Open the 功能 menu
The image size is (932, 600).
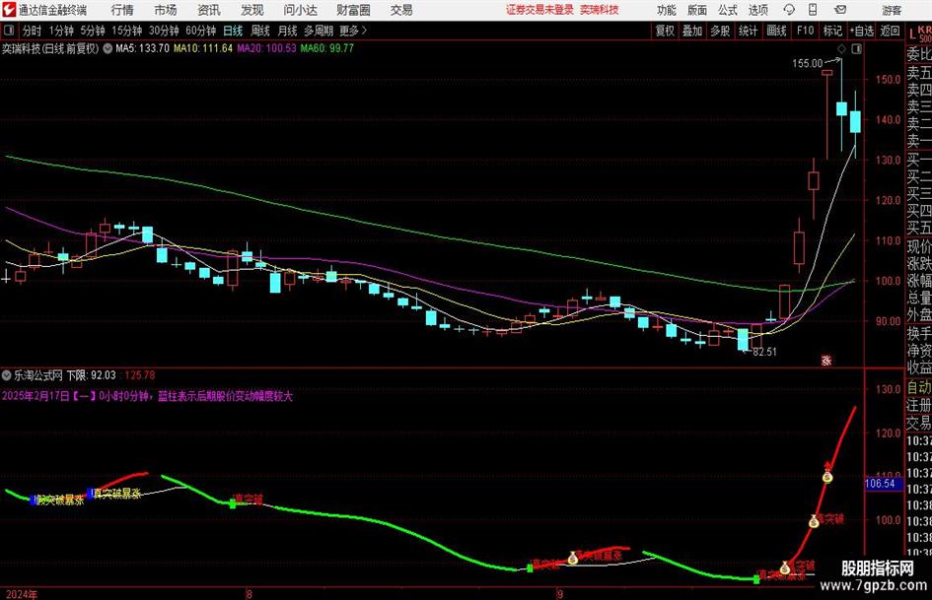click(667, 10)
